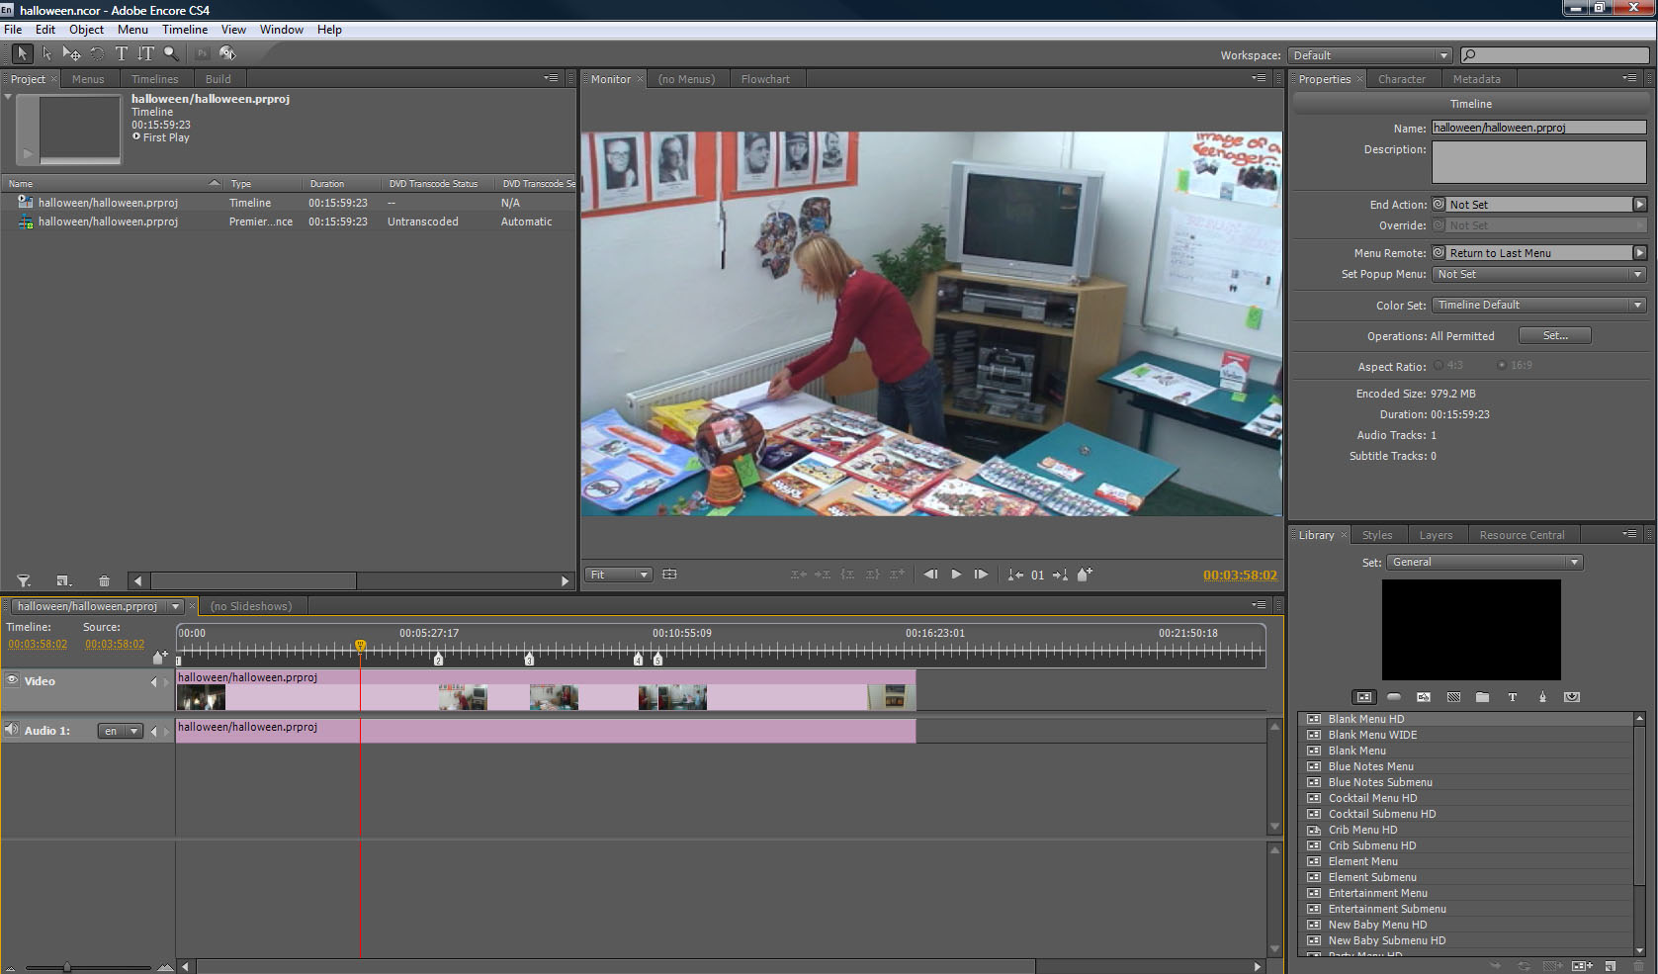The height and width of the screenshot is (974, 1658).
Task: Select the Direct Select tool
Action: (x=47, y=54)
